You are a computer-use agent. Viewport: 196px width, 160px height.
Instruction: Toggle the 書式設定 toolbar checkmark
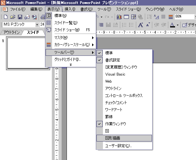point(112,60)
